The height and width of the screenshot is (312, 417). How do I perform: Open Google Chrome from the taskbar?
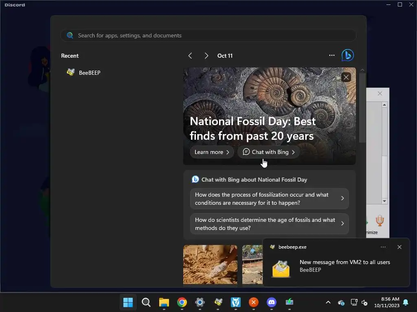[182, 302]
